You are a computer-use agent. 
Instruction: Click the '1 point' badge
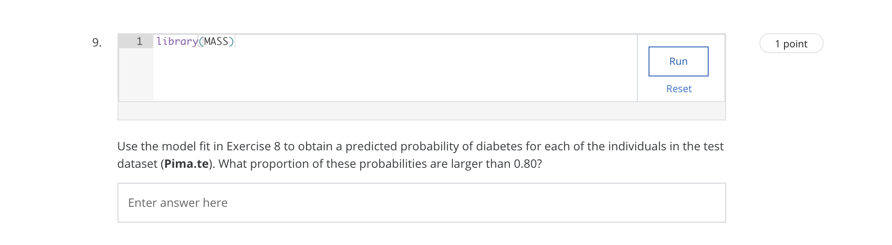[x=791, y=44]
